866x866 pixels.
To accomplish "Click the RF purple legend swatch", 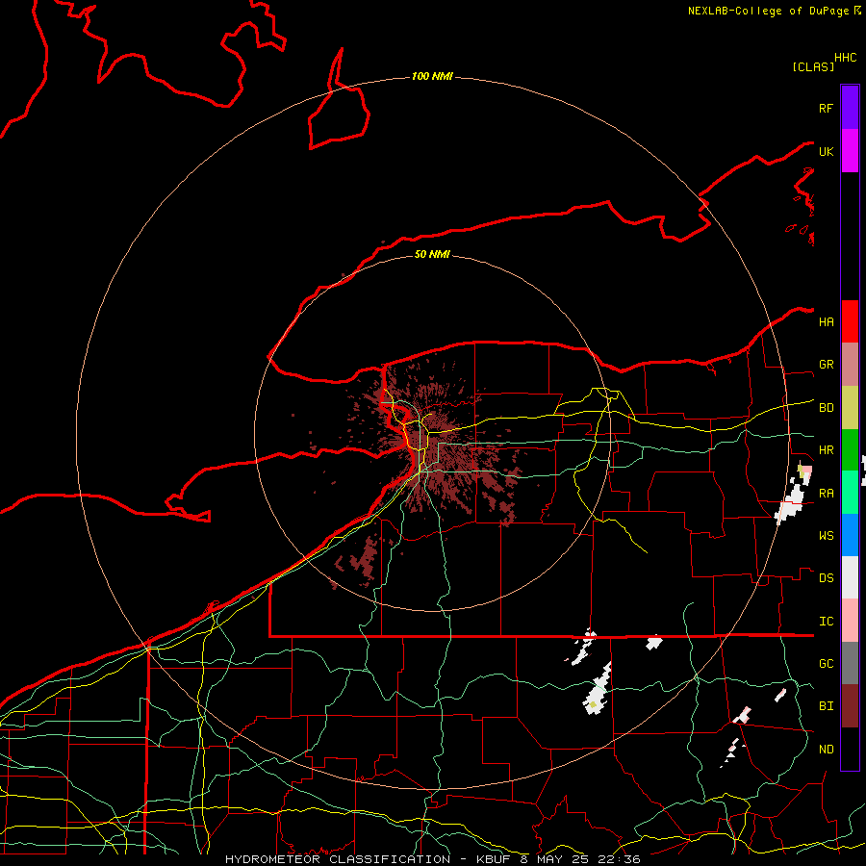I will point(850,108).
